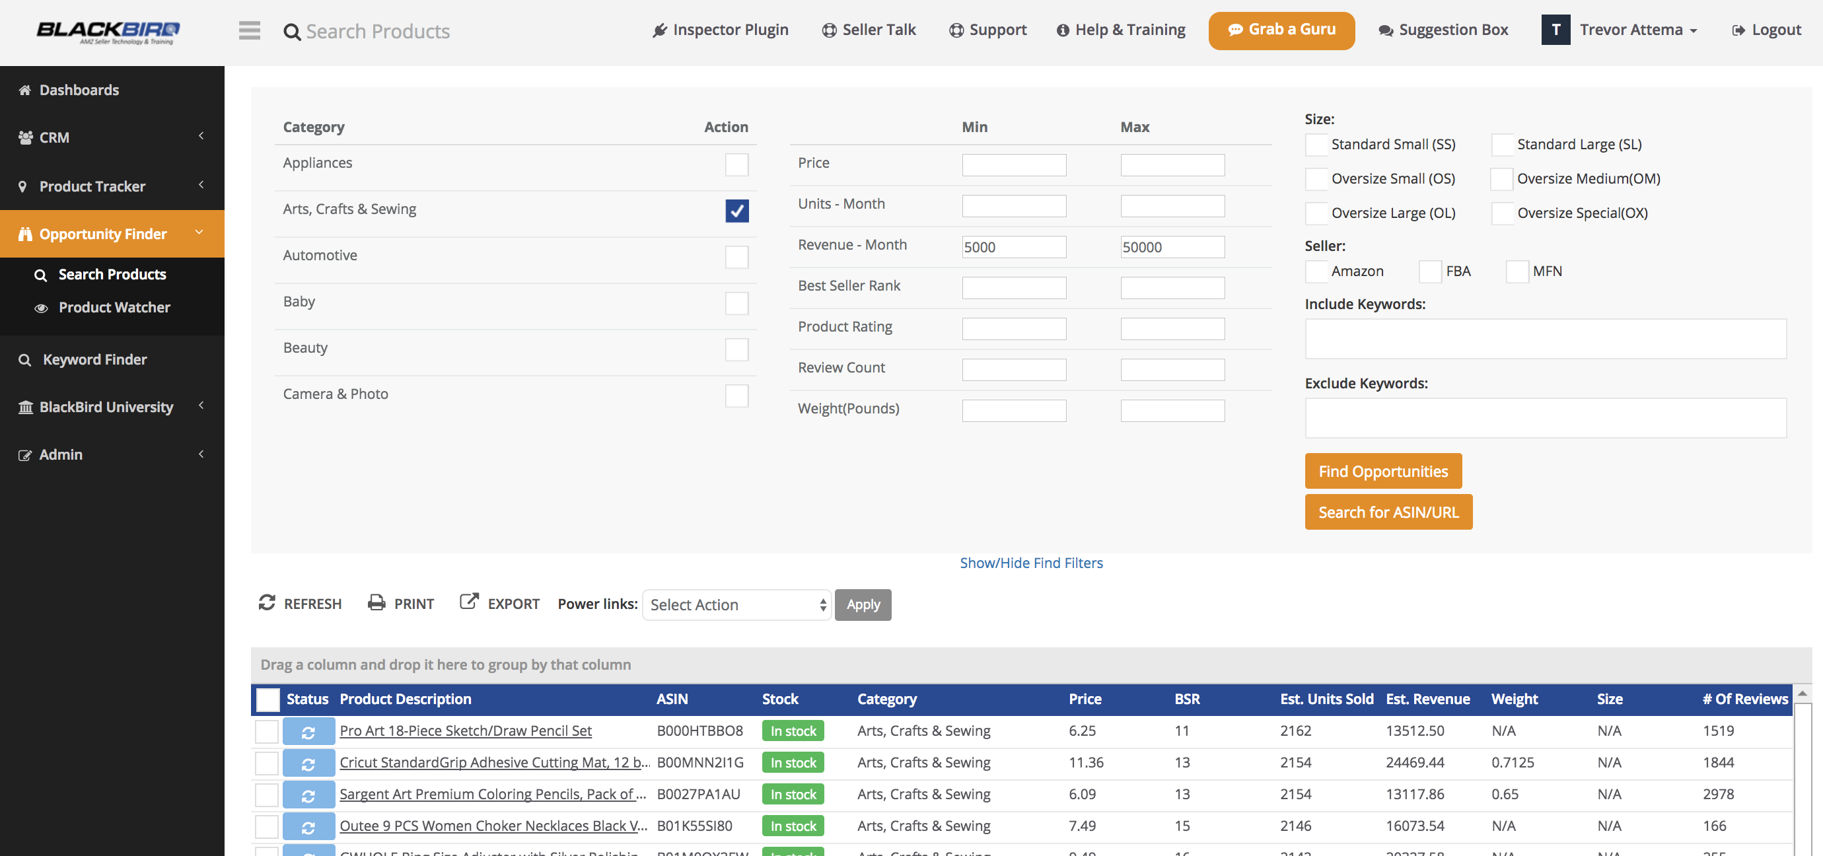Expand the BlackBird University menu
Image resolution: width=1823 pixels, height=856 pixels.
(201, 406)
